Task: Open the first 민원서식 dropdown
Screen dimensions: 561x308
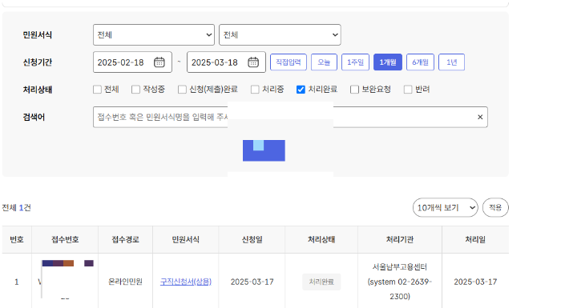Action: click(154, 34)
